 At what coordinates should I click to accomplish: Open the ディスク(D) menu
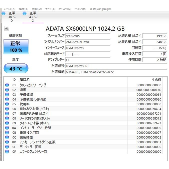[65, 9]
